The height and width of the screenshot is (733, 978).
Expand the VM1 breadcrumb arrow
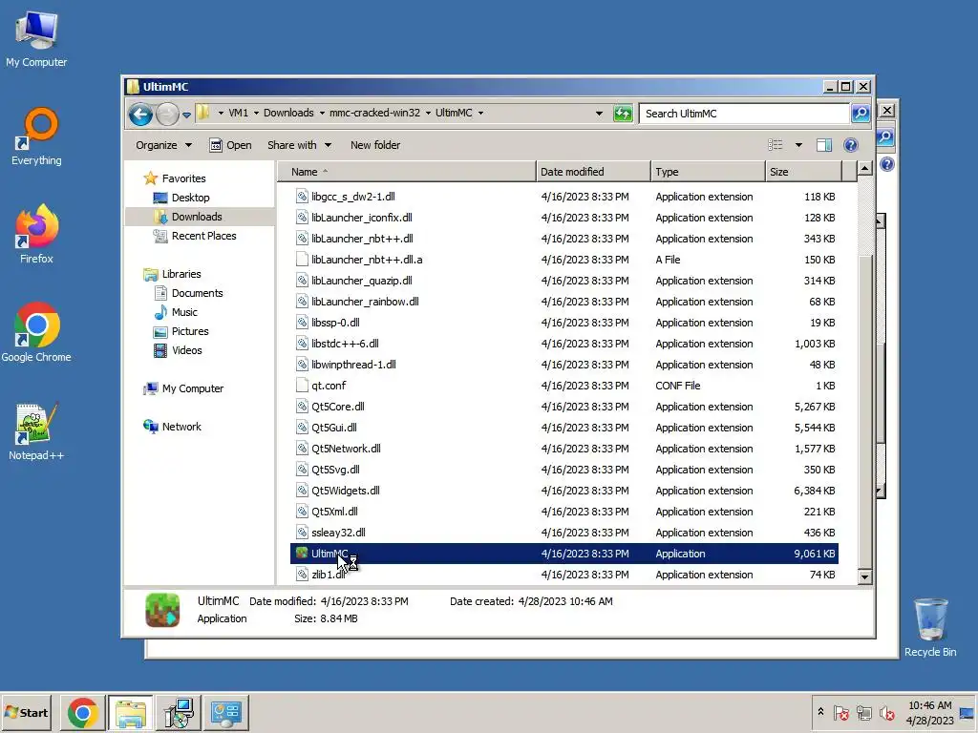[x=256, y=113]
